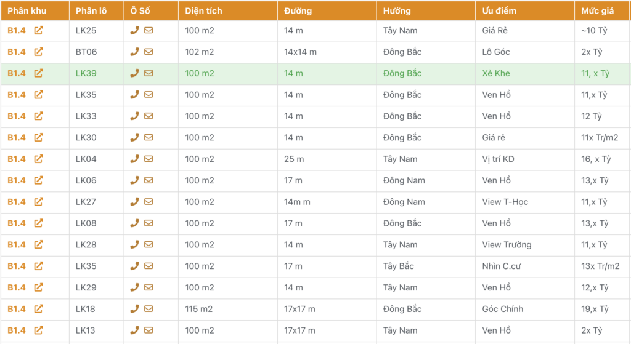Image resolution: width=631 pixels, height=344 pixels.
Task: Open external link icon for LK39 row
Action: coord(38,73)
